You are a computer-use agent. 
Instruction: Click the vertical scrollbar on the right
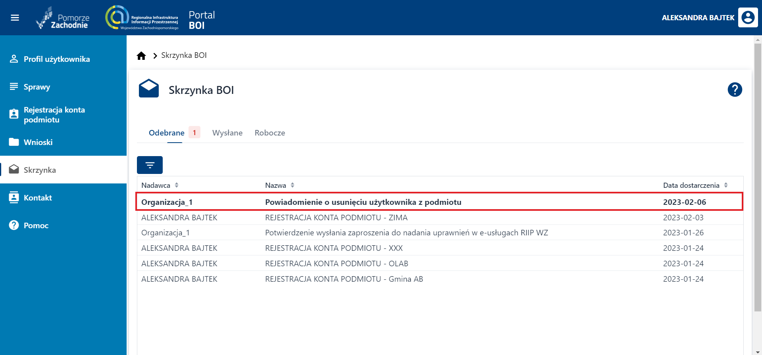coord(757,174)
